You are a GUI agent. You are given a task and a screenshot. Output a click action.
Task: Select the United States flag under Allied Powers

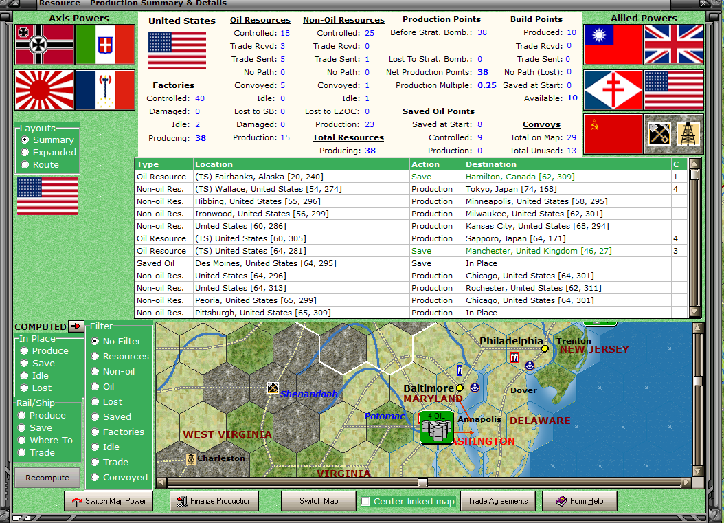(x=674, y=90)
